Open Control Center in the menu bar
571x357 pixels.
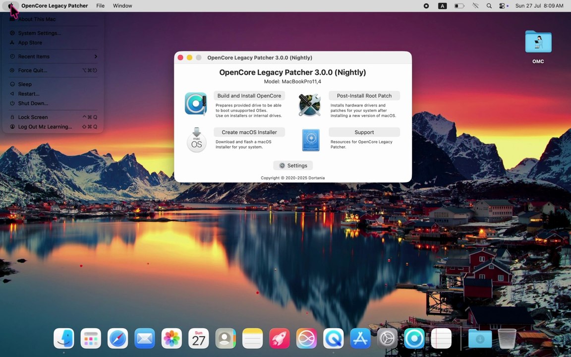[x=502, y=6]
